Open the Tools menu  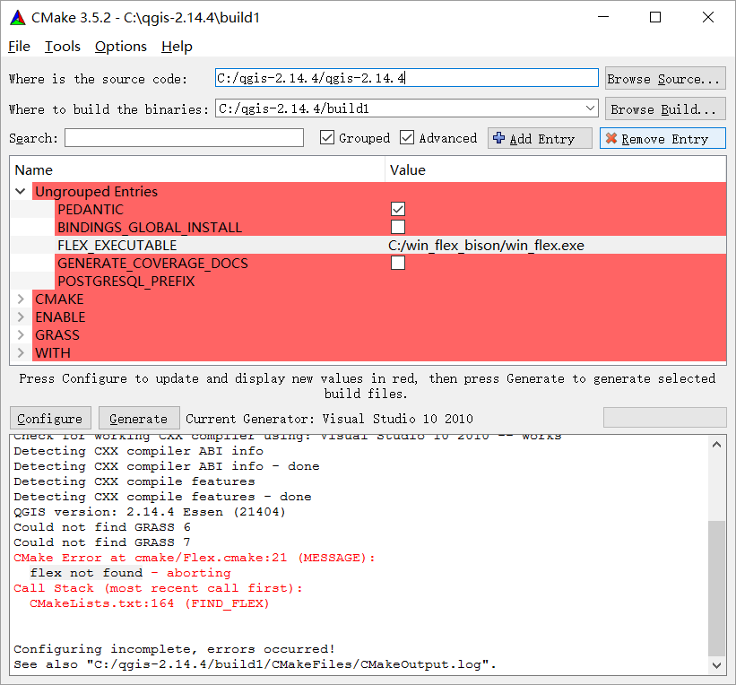coord(63,47)
